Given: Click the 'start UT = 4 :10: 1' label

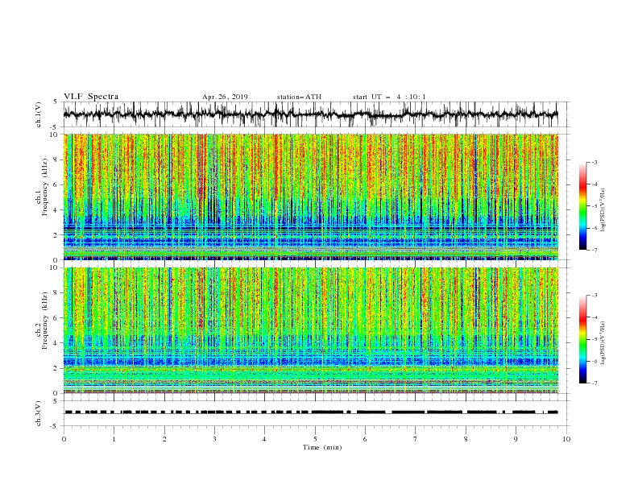Looking at the screenshot, I should click(389, 97).
